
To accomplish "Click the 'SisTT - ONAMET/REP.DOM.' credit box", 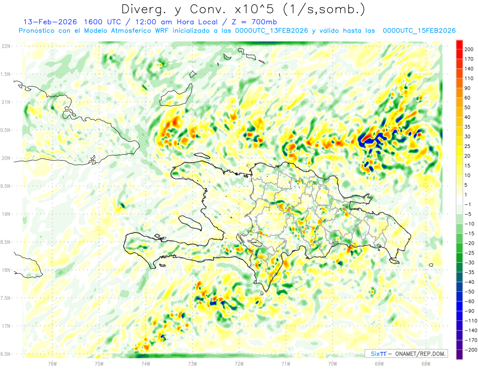I will (x=406, y=353).
